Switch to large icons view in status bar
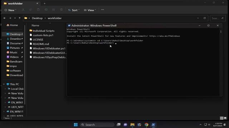This screenshot has width=229, height=128. click(x=225, y=118)
